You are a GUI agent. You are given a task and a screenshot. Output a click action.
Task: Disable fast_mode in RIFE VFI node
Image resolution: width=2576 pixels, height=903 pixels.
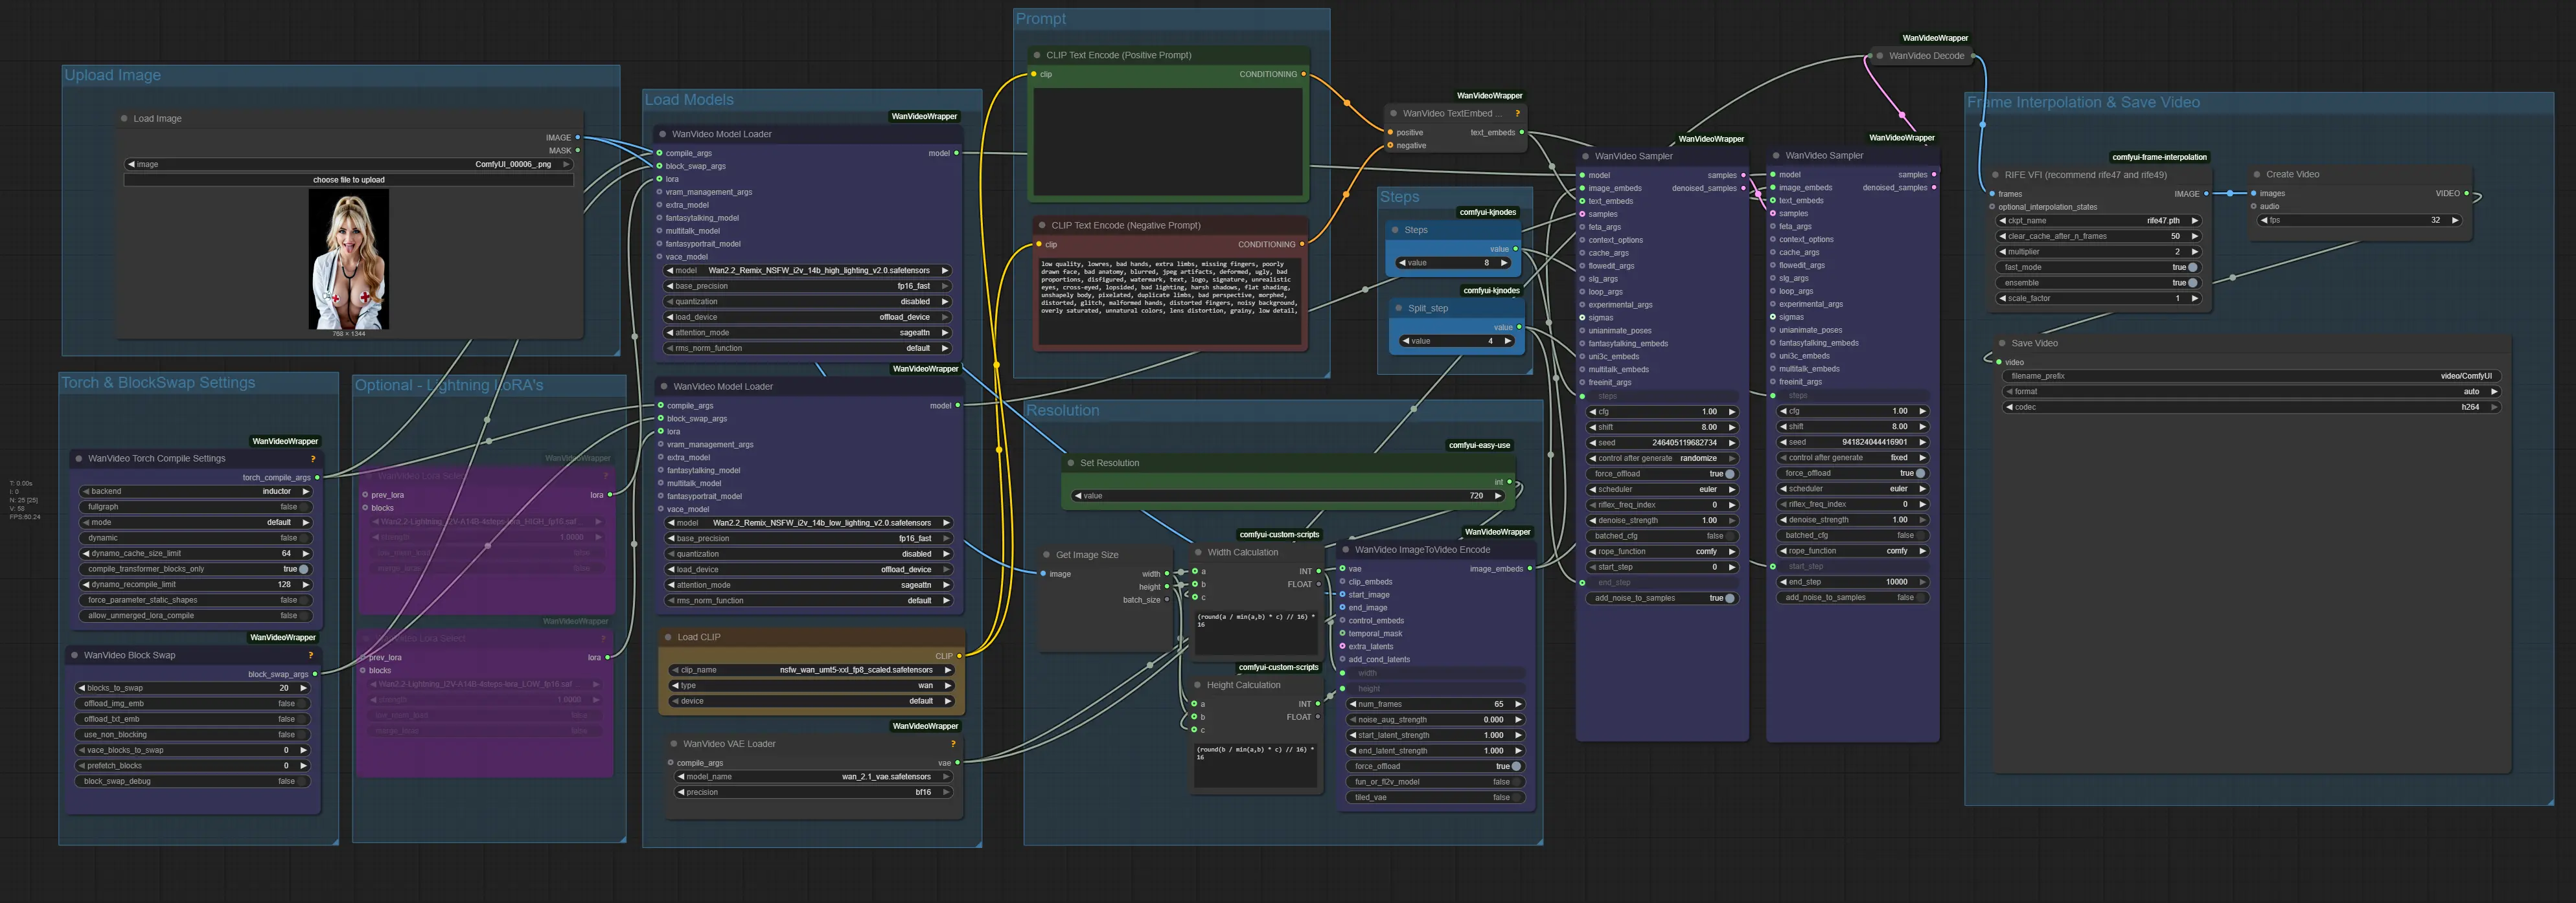pos(2192,268)
